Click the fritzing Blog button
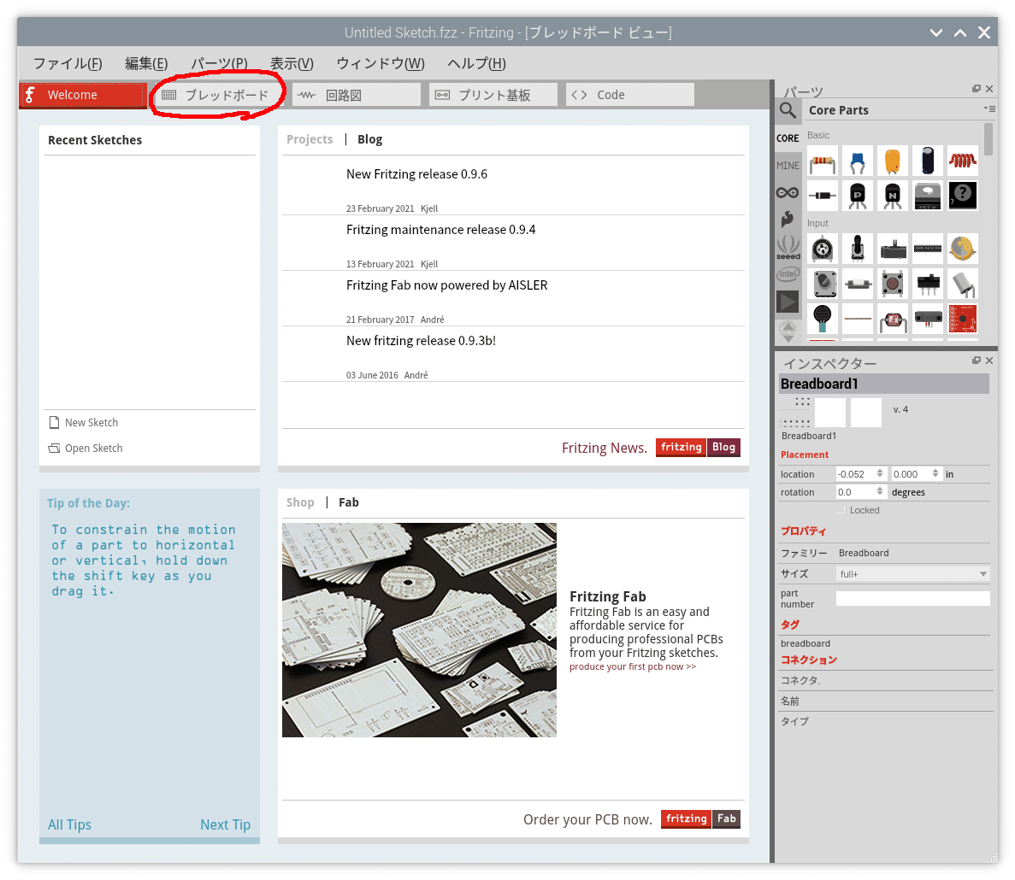This screenshot has width=1015, height=880. coord(698,448)
